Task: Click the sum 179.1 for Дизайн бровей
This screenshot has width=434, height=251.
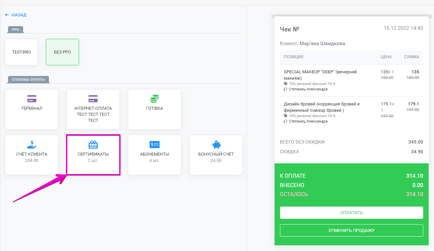Action: pos(414,104)
